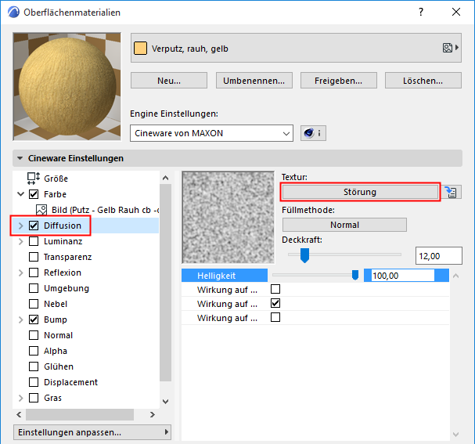Enable the Normal channel checkbox
Viewport: 475px width, 444px height.
[34, 335]
